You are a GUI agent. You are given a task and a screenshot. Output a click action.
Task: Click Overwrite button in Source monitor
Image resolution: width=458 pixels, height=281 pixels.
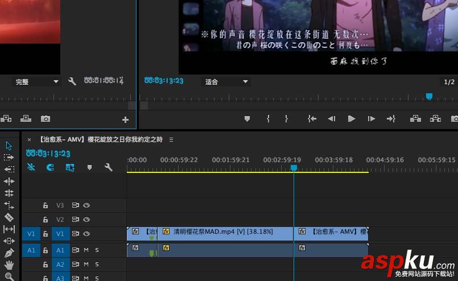click(x=26, y=118)
